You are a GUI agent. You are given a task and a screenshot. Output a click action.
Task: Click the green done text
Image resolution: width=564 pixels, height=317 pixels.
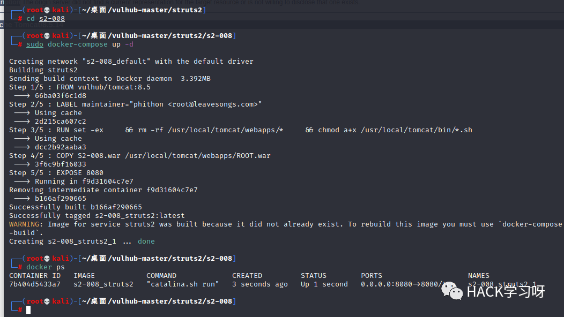tap(146, 241)
